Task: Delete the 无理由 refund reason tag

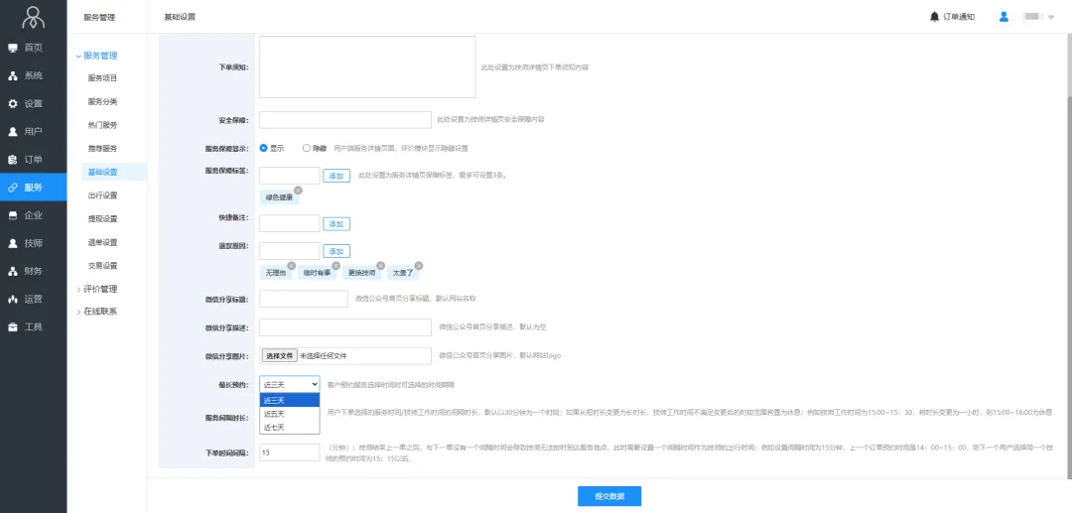Action: (291, 265)
